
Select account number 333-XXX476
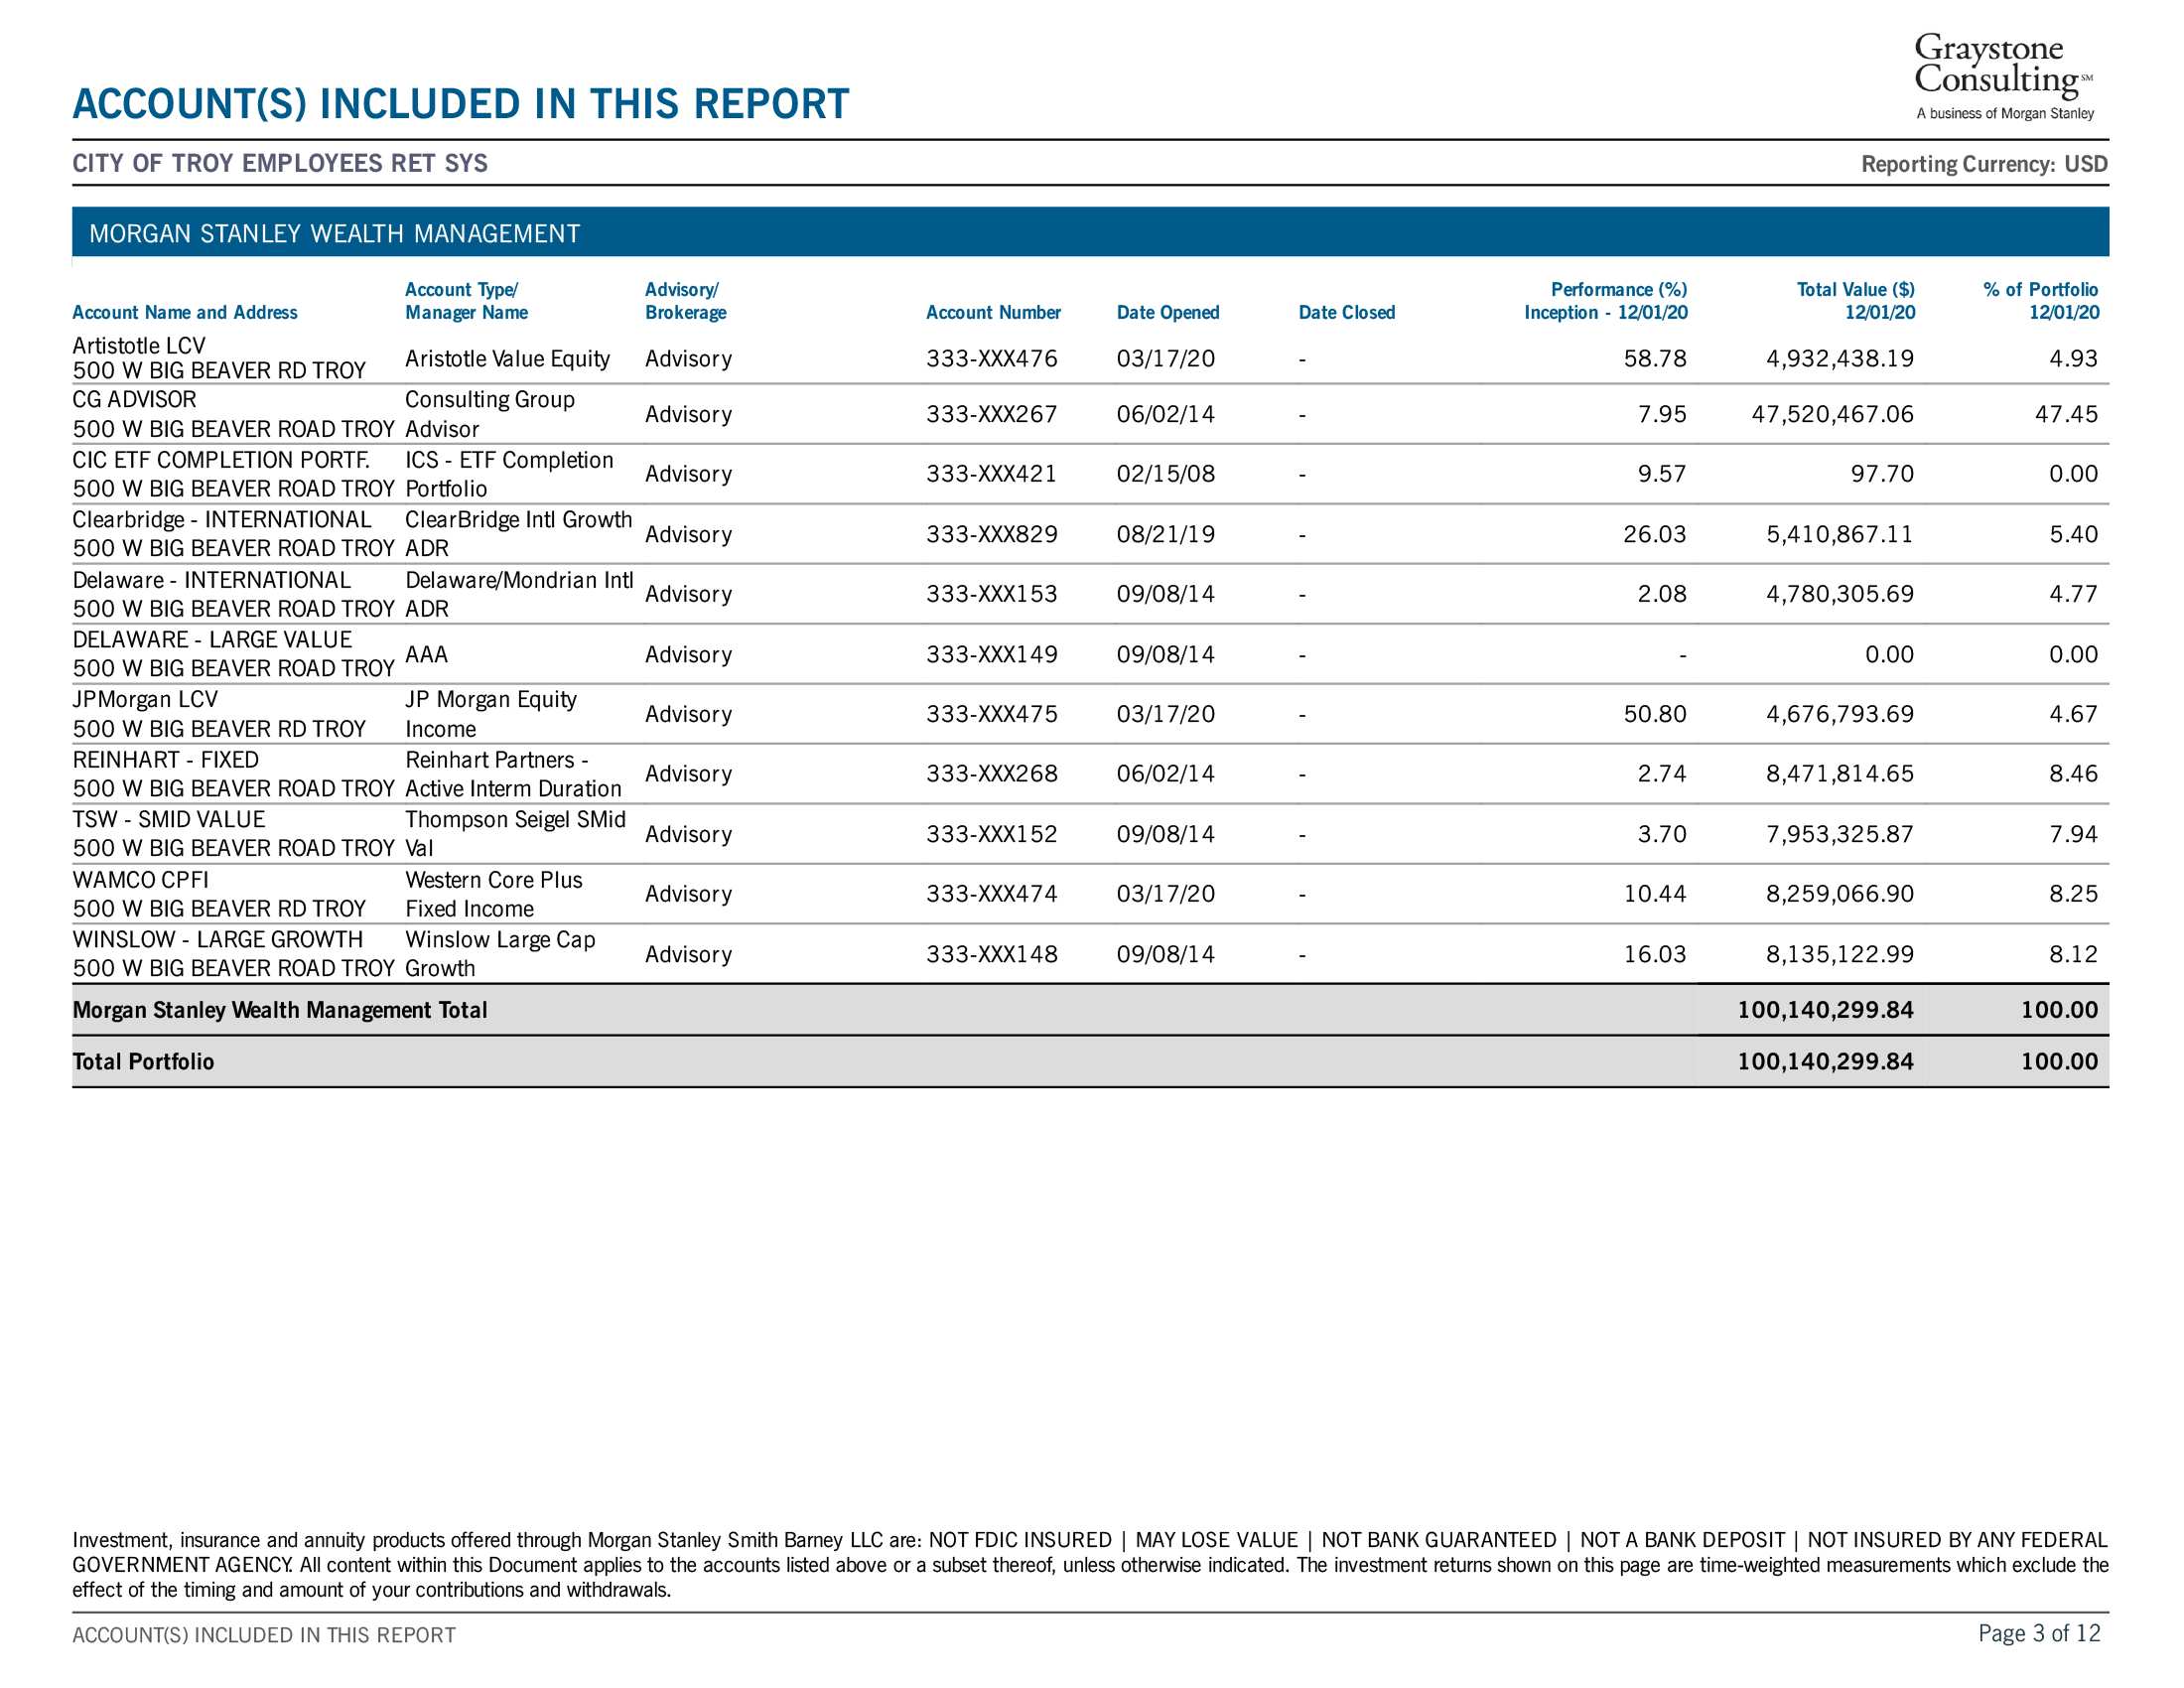click(x=991, y=358)
